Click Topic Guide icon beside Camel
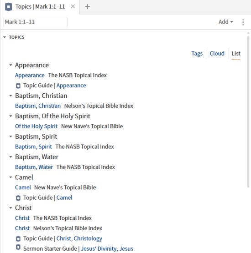The width and height of the screenshot is (251, 253). tap(18, 198)
